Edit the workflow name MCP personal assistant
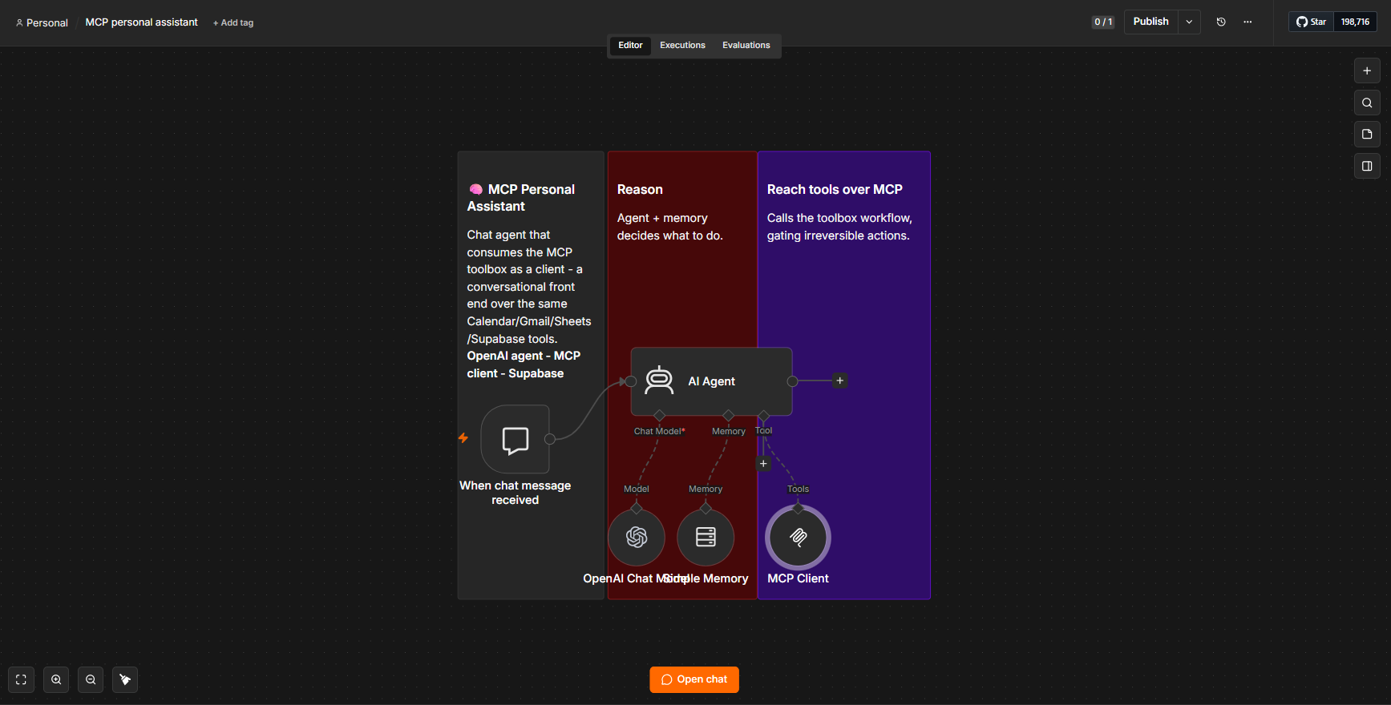This screenshot has width=1391, height=705. [x=142, y=22]
